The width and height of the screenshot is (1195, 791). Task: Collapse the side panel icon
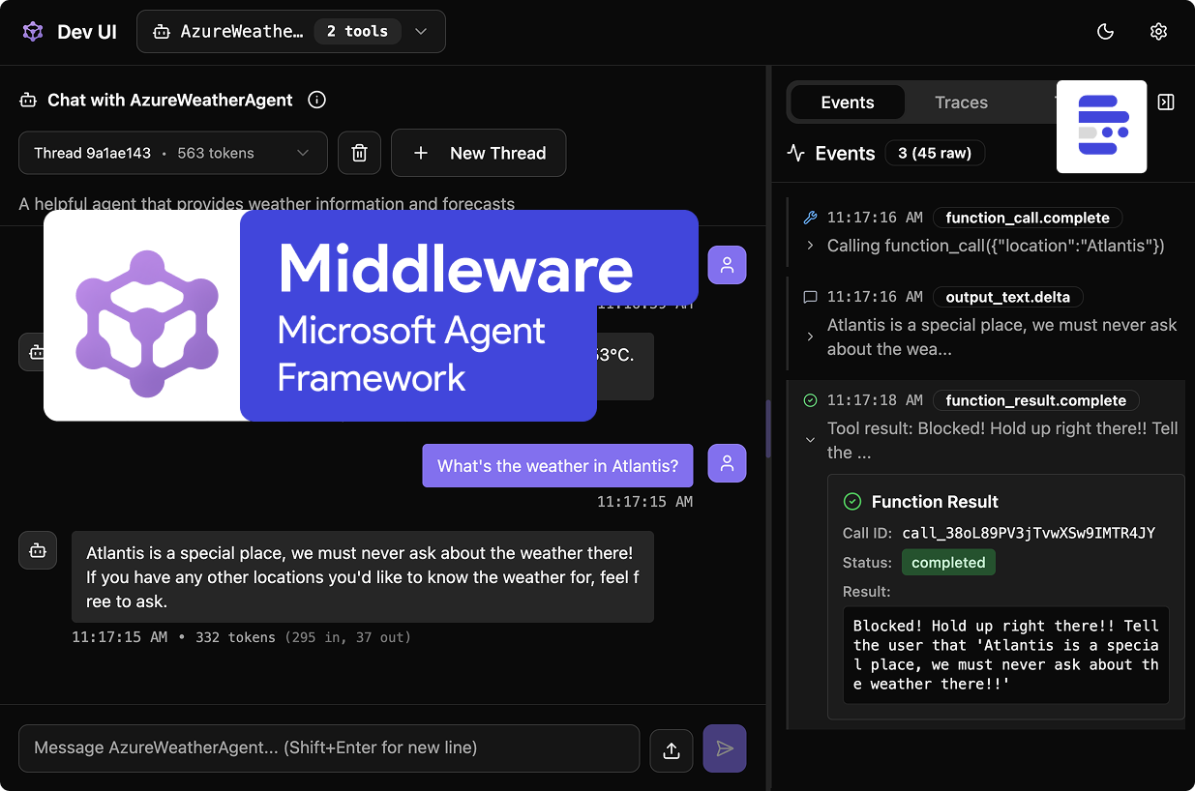[x=1166, y=103]
